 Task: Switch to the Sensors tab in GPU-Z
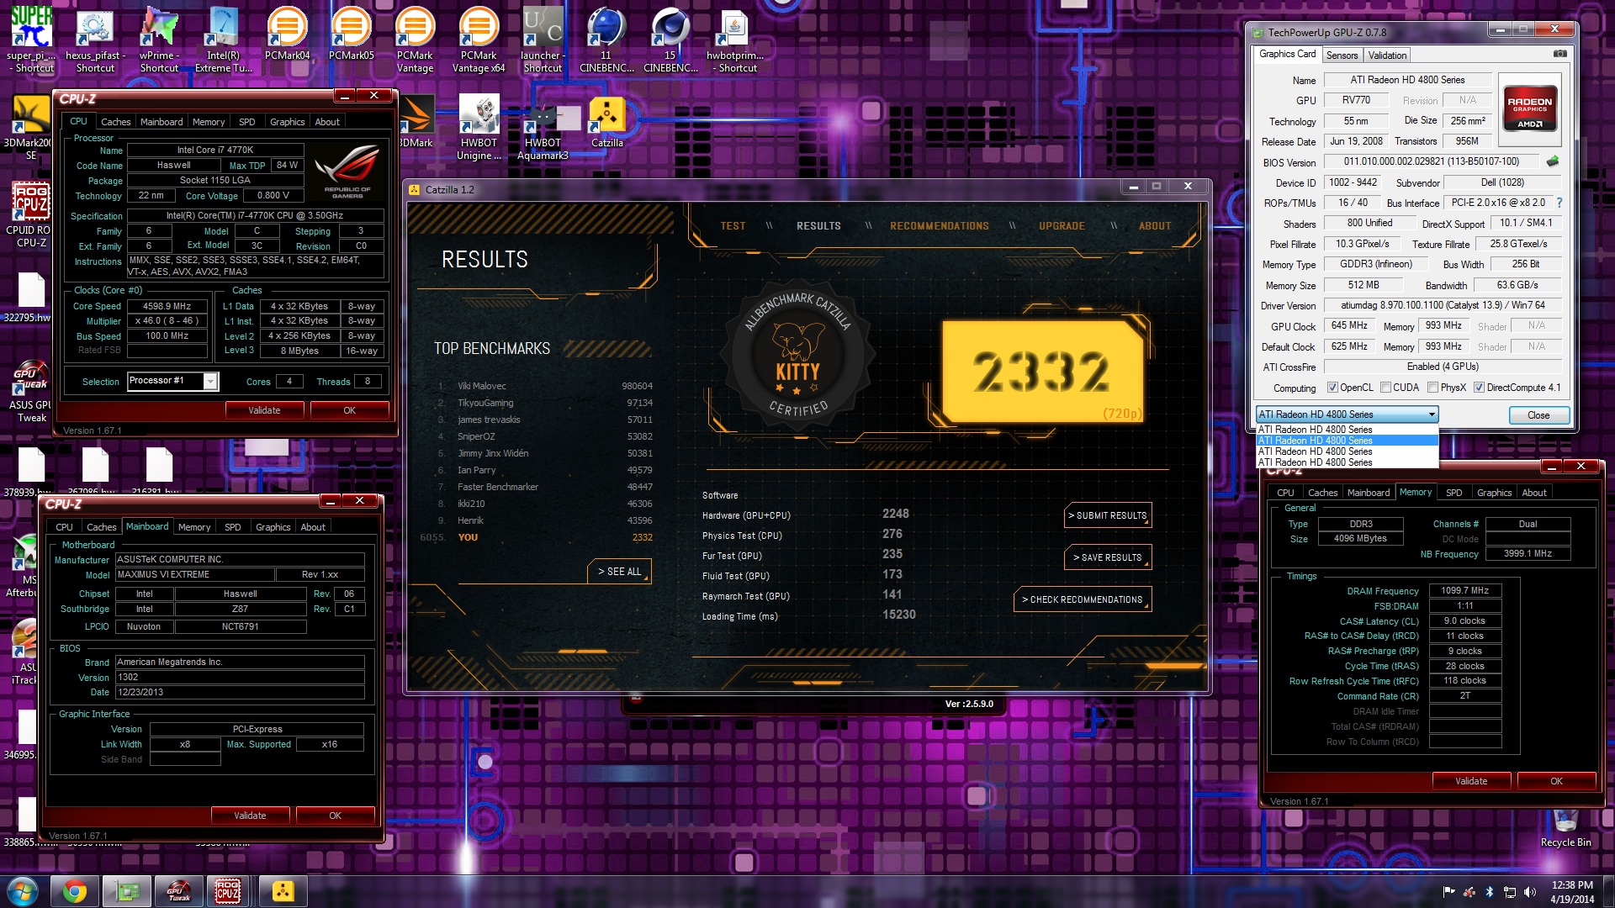[x=1342, y=55]
